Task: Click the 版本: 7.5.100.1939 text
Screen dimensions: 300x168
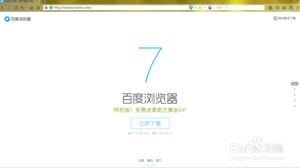Action: (x=138, y=133)
